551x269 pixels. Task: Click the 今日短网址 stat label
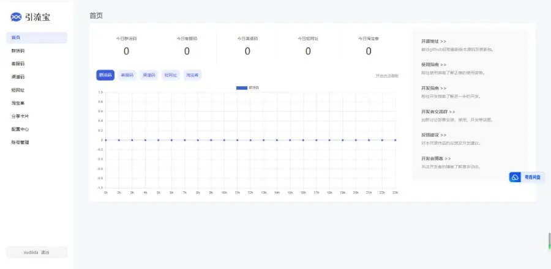(x=308, y=39)
